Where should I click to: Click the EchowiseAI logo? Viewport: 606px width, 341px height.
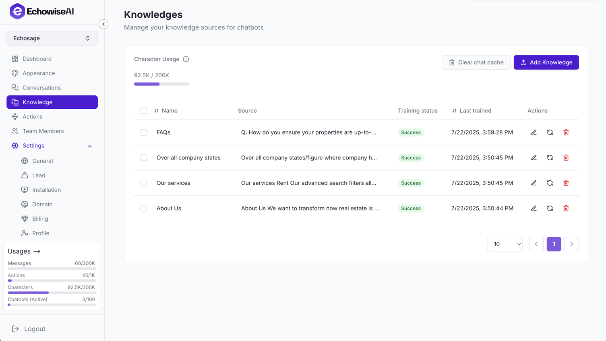[41, 11]
